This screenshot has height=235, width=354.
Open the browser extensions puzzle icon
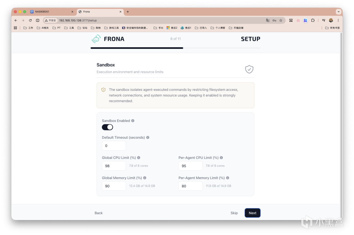313,20
